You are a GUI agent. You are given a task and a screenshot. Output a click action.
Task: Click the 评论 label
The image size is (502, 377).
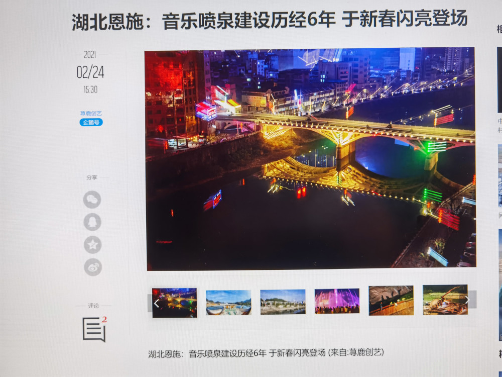(x=93, y=306)
